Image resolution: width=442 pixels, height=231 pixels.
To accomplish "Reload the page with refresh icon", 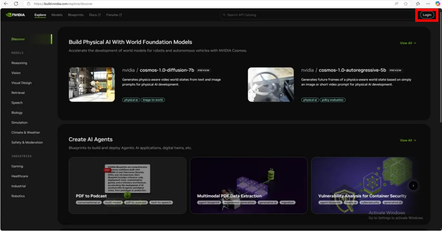I will (x=16, y=4).
